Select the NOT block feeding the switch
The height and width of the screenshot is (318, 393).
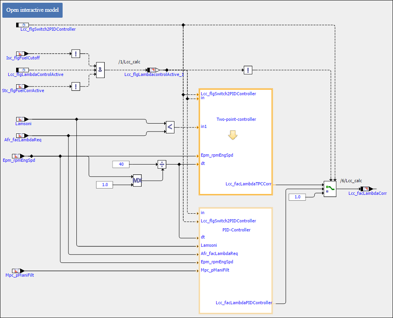pyautogui.click(x=248, y=70)
